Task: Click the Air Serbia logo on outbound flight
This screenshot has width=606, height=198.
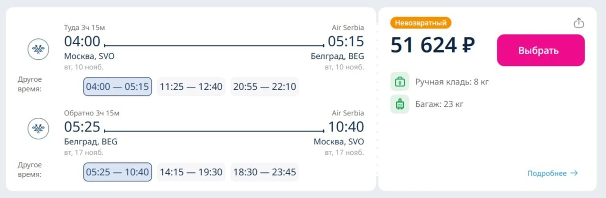Action: point(38,49)
